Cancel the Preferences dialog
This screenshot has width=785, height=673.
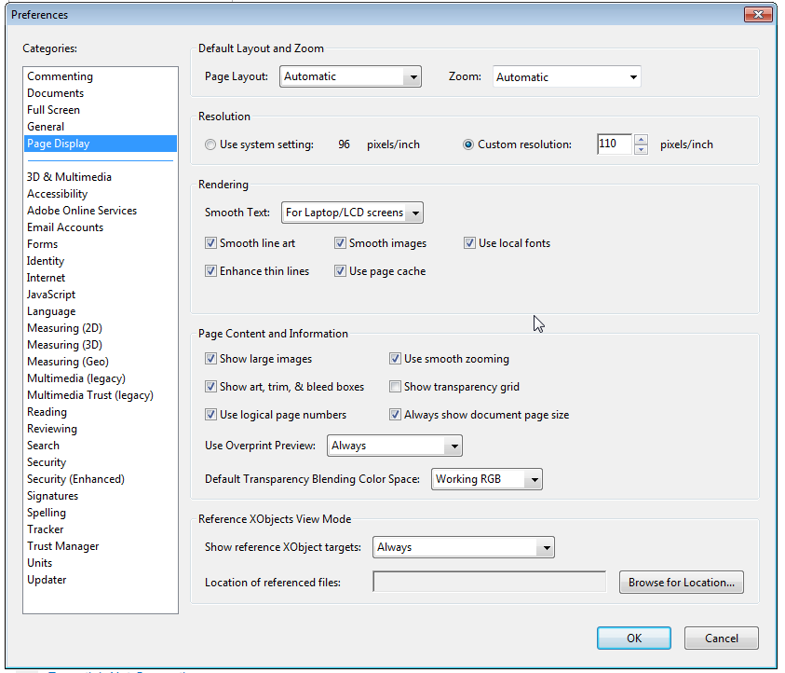722,638
